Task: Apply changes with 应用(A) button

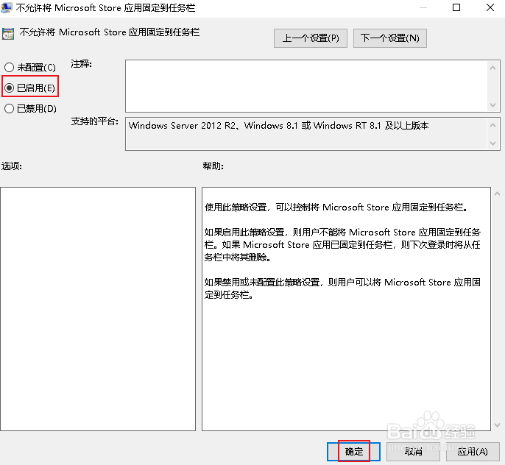Action: (473, 452)
